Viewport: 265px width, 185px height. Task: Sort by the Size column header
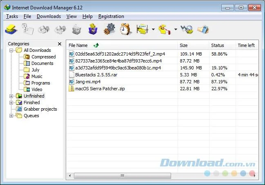click(194, 45)
